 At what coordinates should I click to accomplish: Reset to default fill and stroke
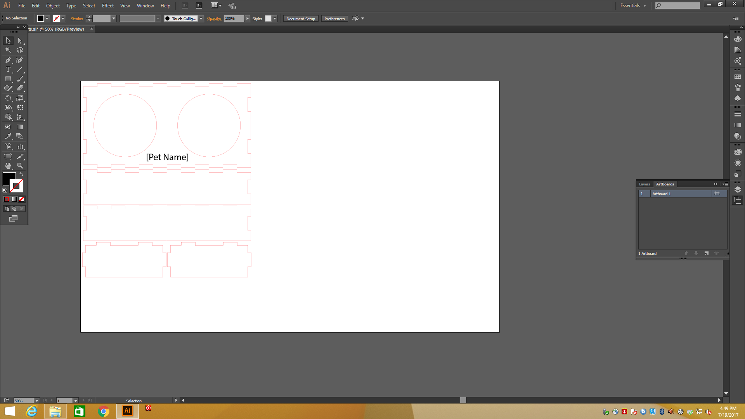[5, 190]
